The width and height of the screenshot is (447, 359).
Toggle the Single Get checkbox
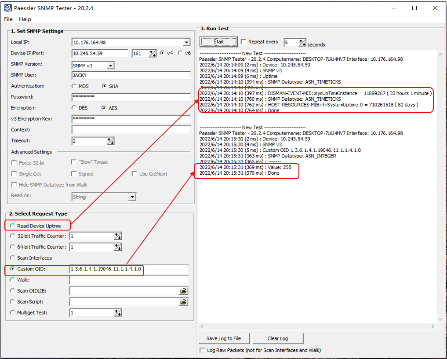point(14,174)
